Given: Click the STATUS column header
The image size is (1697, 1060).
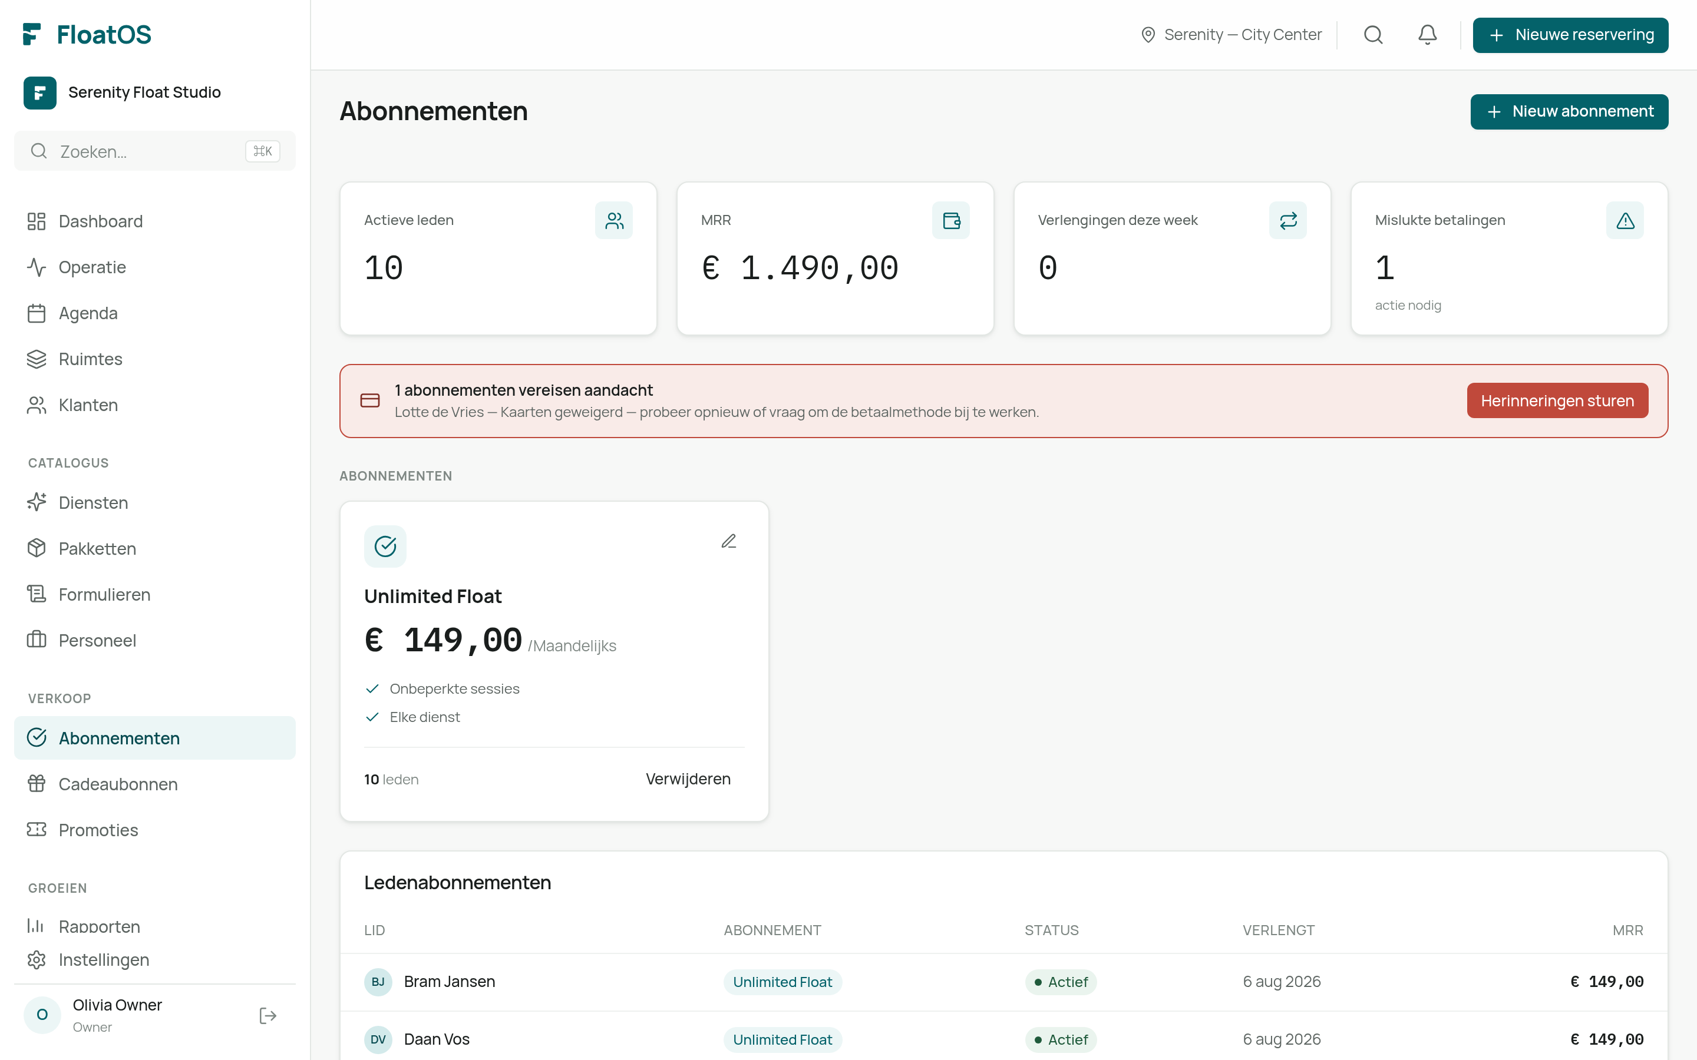Looking at the screenshot, I should (1051, 930).
